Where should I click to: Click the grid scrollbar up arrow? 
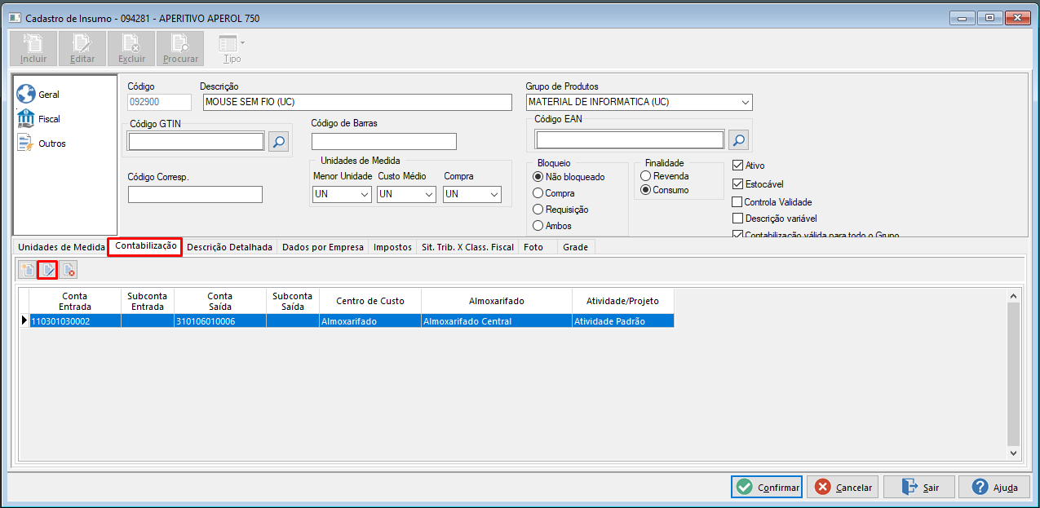(1014, 297)
